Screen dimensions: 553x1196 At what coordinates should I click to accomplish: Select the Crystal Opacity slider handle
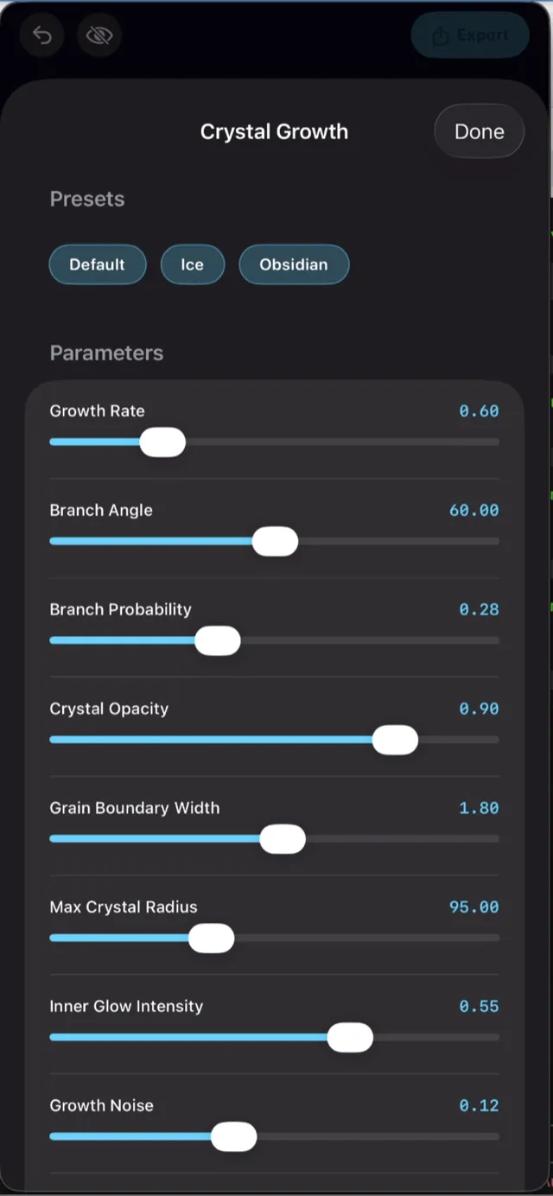[396, 740]
